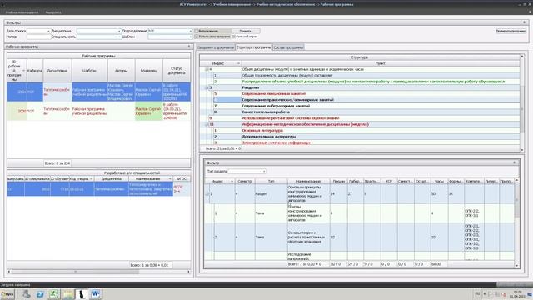Click the Кафедра column header
This screenshot has width=533, height=300.
[x=35, y=71]
